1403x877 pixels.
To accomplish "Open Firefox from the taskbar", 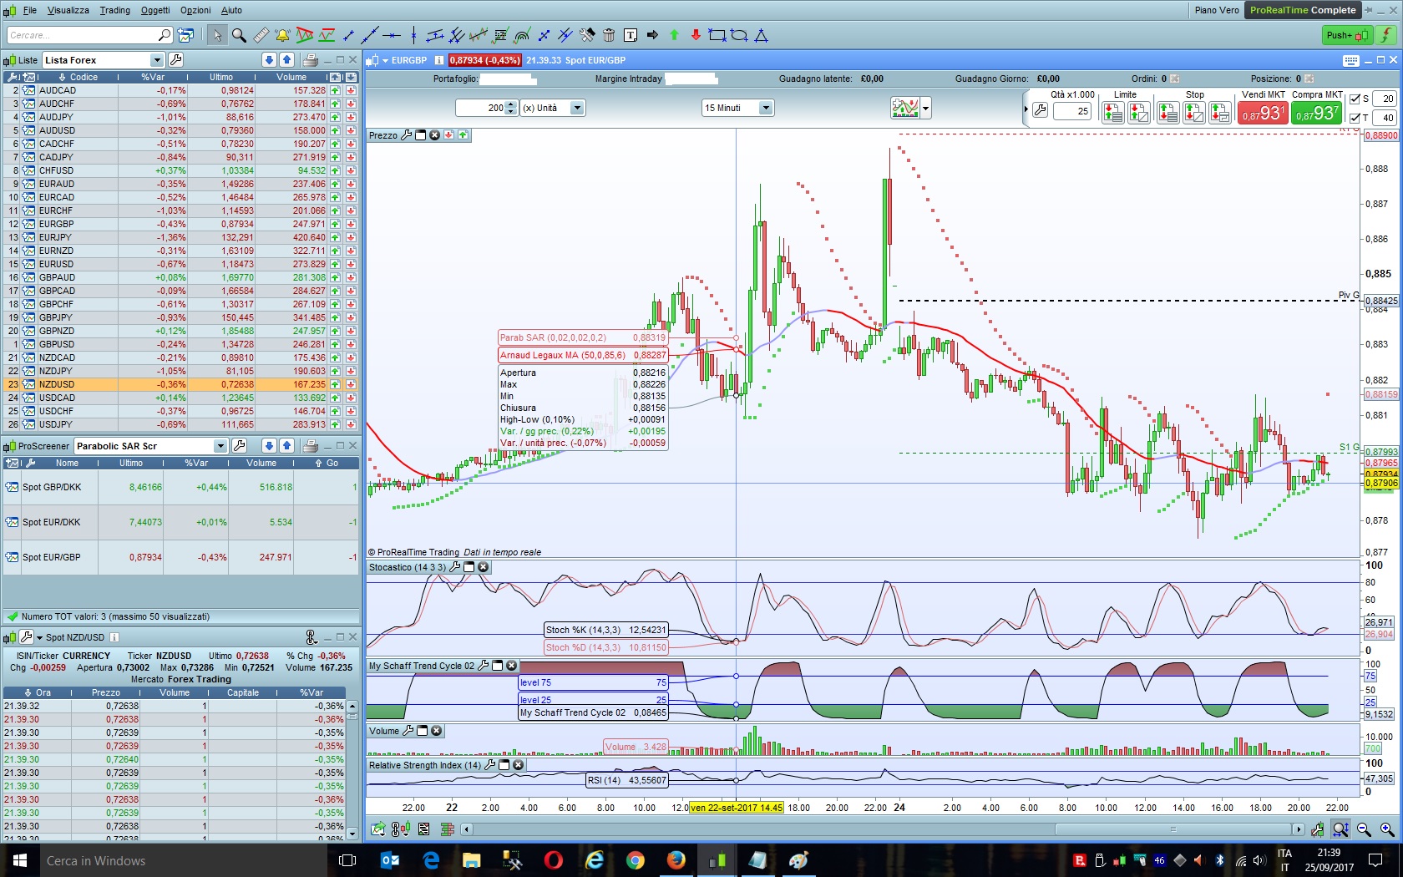I will click(x=676, y=860).
